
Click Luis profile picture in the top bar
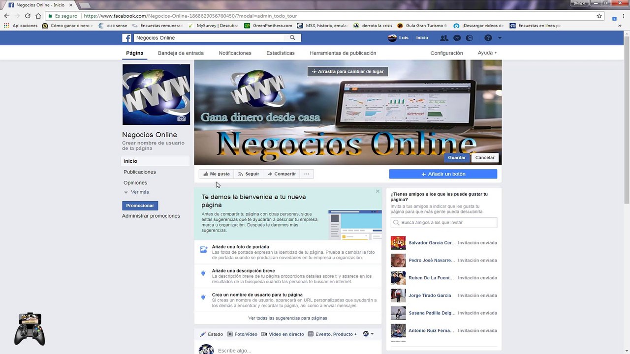tap(392, 38)
